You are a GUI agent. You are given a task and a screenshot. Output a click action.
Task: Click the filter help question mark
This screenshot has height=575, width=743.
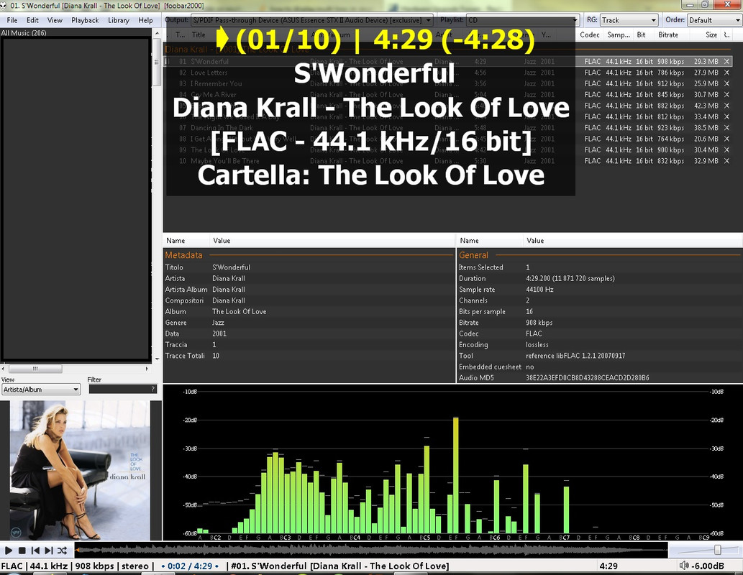[x=152, y=389]
